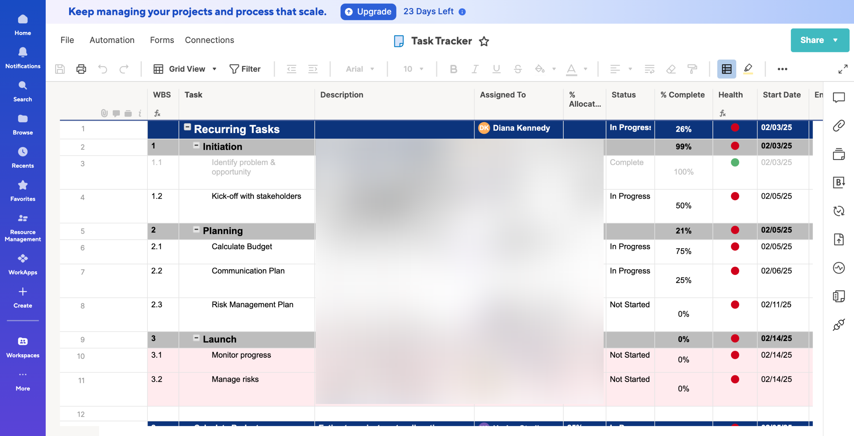Select the format painter tool

pos(692,69)
